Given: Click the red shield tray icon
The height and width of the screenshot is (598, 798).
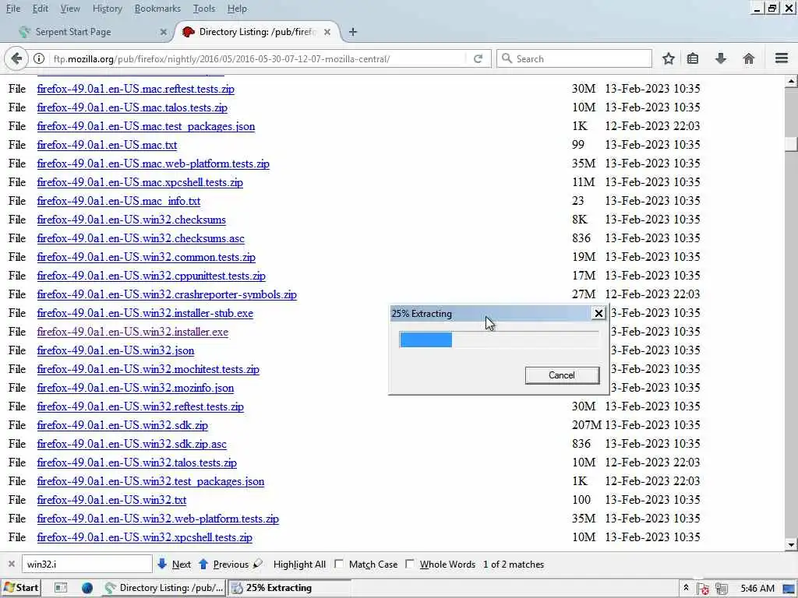Looking at the screenshot, I should 704,589.
